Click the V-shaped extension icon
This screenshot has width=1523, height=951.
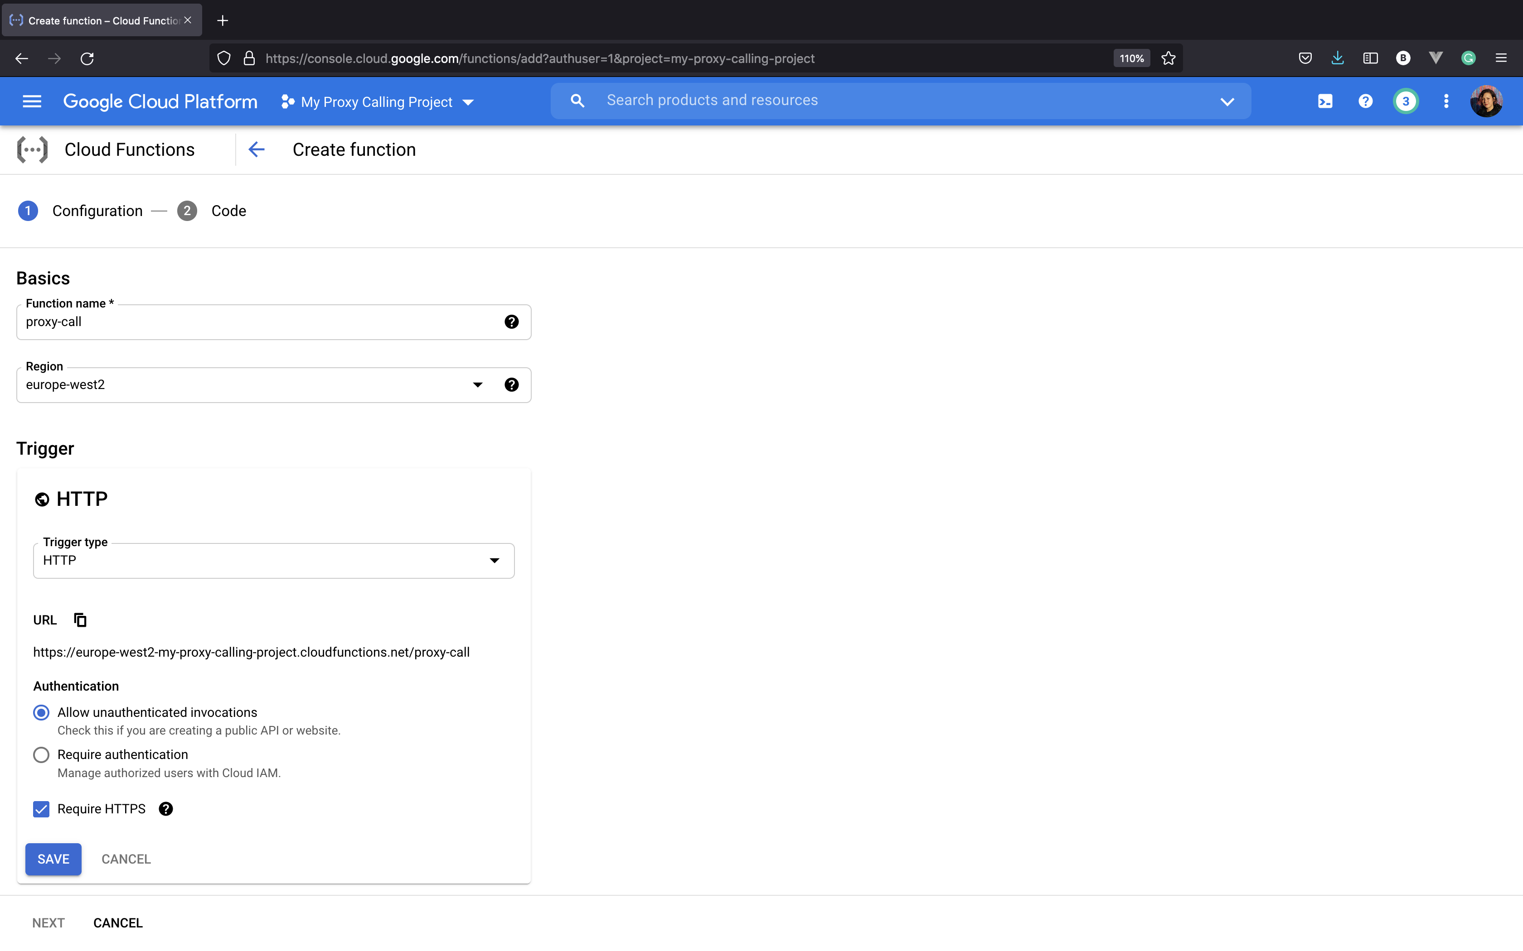tap(1436, 58)
